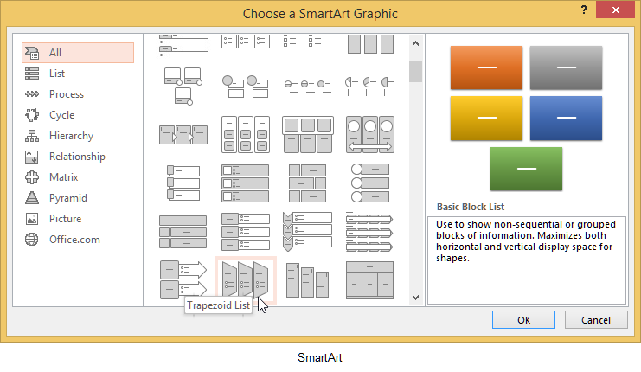Select the Vertical Block List layout
The width and height of the screenshot is (641, 372).
(x=246, y=232)
